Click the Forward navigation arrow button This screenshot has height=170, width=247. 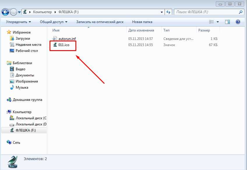14,12
